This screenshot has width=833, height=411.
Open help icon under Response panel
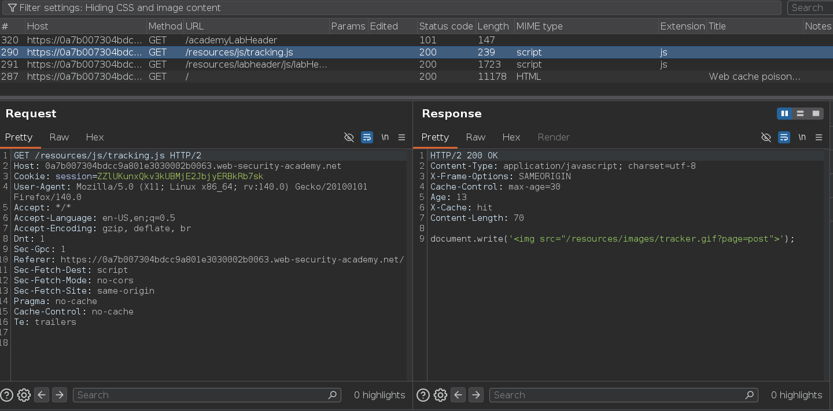423,395
